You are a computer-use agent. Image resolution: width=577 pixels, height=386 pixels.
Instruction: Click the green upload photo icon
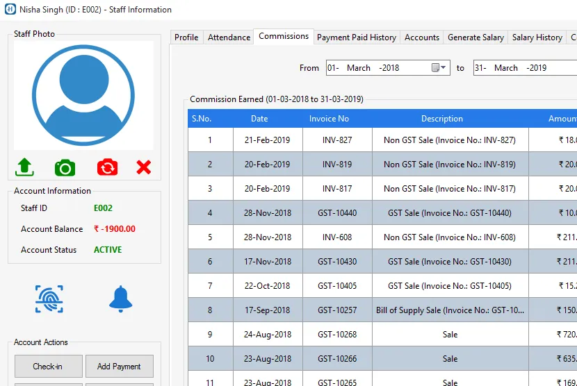tap(24, 167)
